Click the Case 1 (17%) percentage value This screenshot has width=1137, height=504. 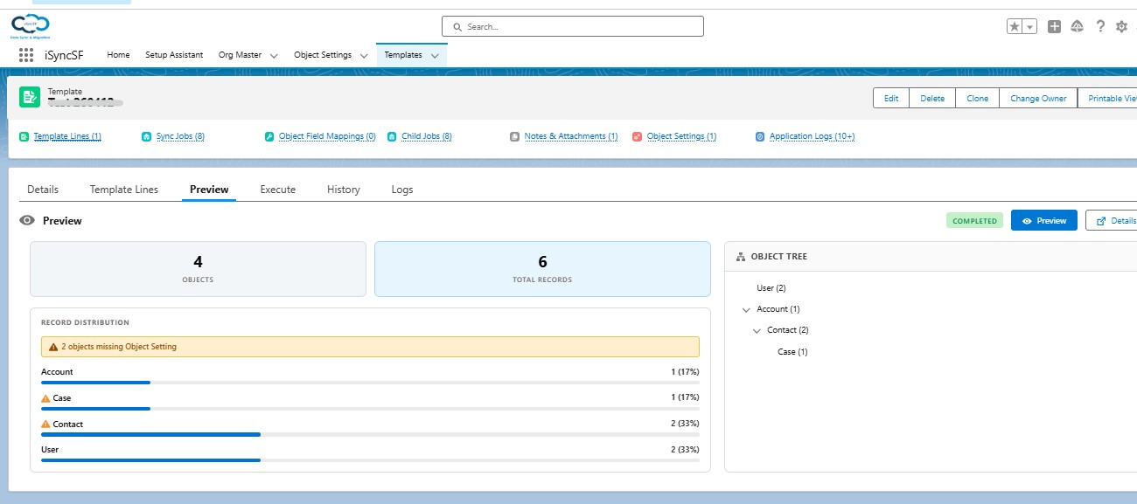[685, 398]
